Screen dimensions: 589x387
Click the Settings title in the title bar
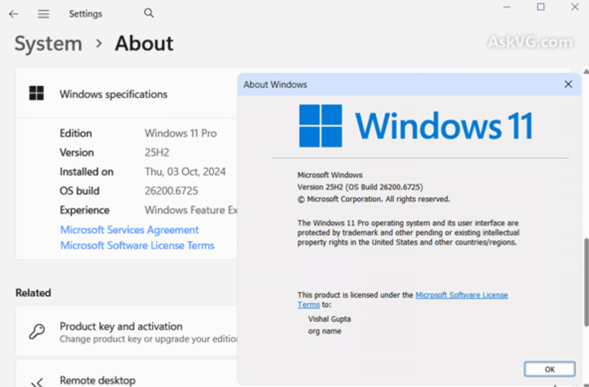[86, 13]
